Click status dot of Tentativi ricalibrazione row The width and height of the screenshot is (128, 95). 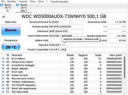[x=3, y=82]
